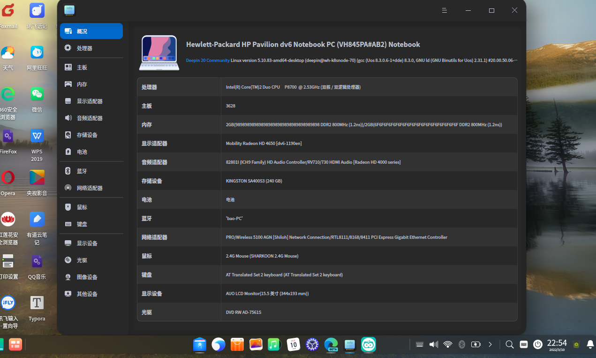The image size is (596, 358).
Task: Click the SHARKOON 2.4G Mouse value
Action: (262, 256)
